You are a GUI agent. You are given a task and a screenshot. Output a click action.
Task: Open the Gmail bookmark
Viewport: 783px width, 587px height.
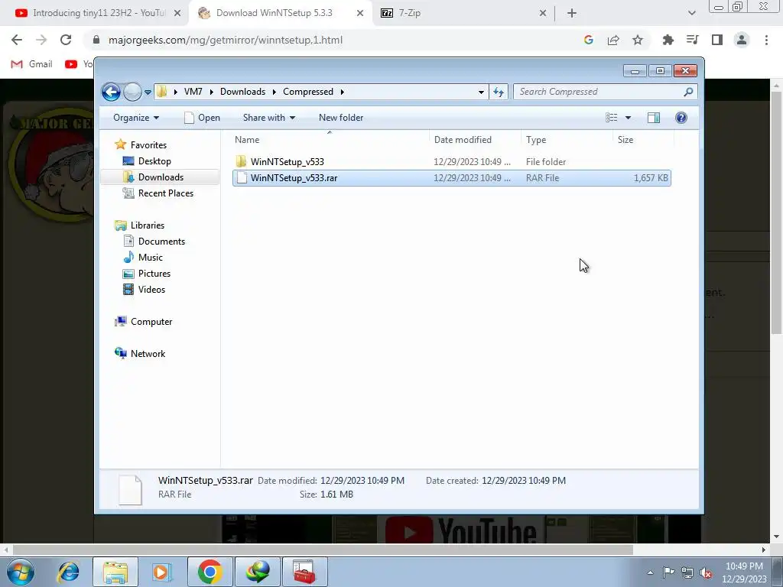[x=31, y=64]
